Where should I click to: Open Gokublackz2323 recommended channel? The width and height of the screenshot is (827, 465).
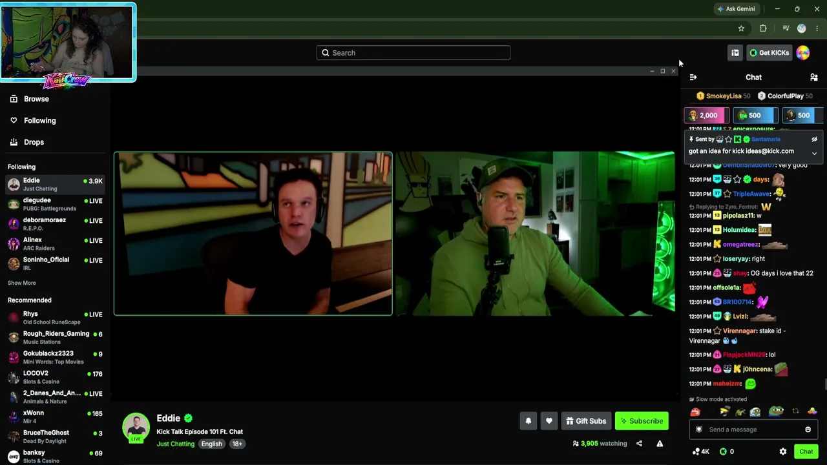(x=55, y=357)
